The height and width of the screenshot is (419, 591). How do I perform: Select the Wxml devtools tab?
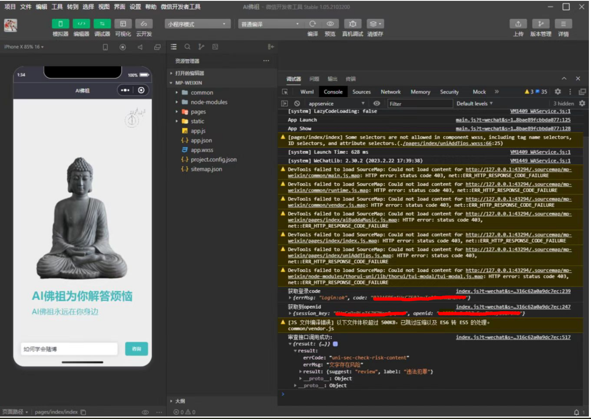(307, 92)
